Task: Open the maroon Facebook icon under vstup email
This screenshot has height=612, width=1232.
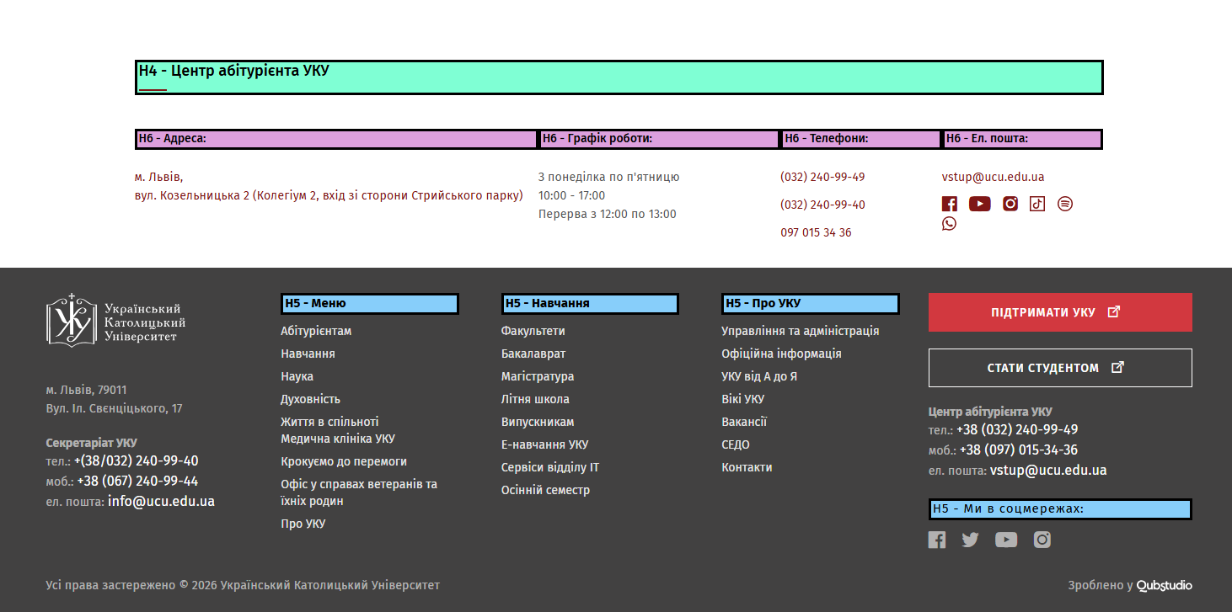Action: [x=950, y=204]
